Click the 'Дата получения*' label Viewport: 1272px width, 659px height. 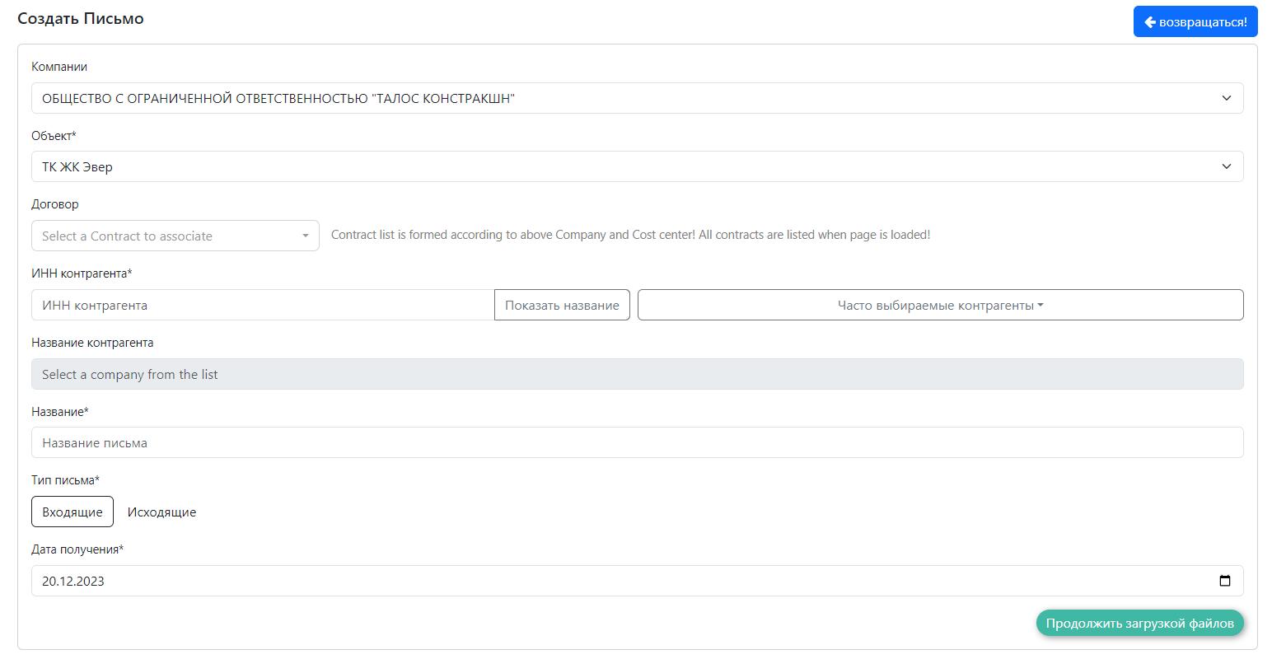77,549
